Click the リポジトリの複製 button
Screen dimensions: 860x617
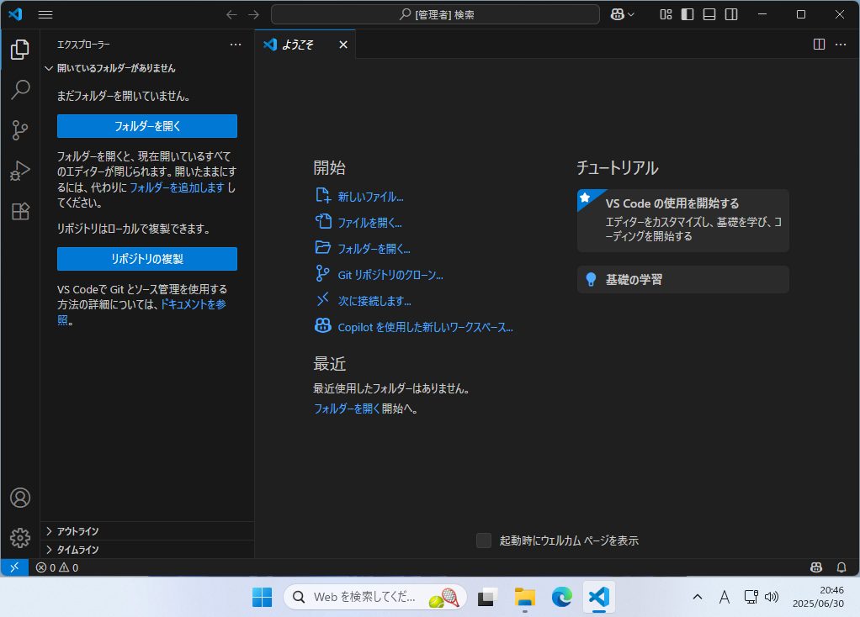coord(147,259)
